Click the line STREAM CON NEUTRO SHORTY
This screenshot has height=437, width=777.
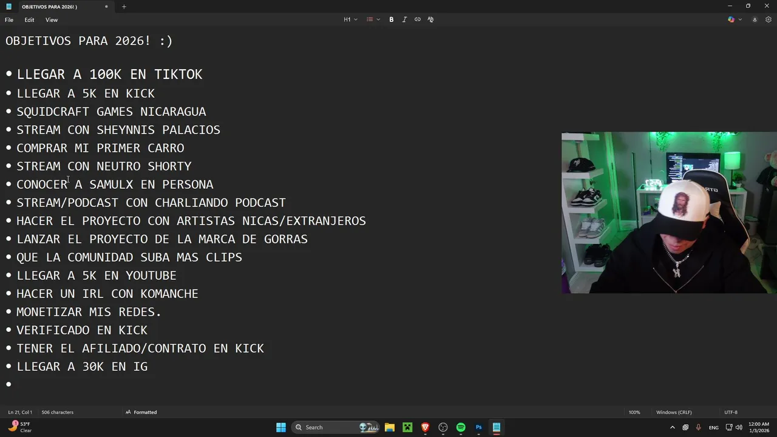click(104, 166)
